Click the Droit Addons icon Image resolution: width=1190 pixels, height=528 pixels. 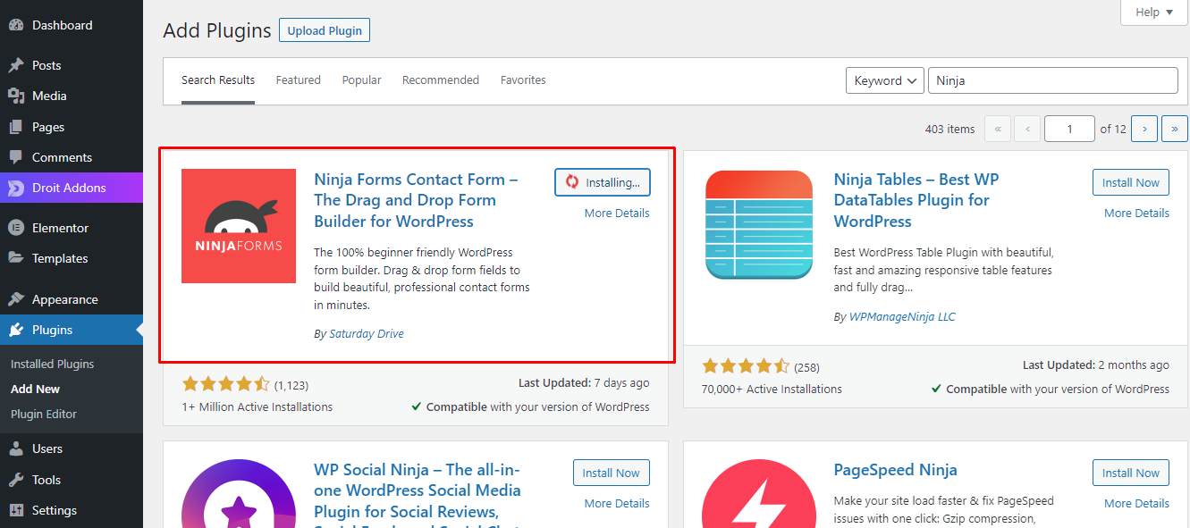(16, 188)
